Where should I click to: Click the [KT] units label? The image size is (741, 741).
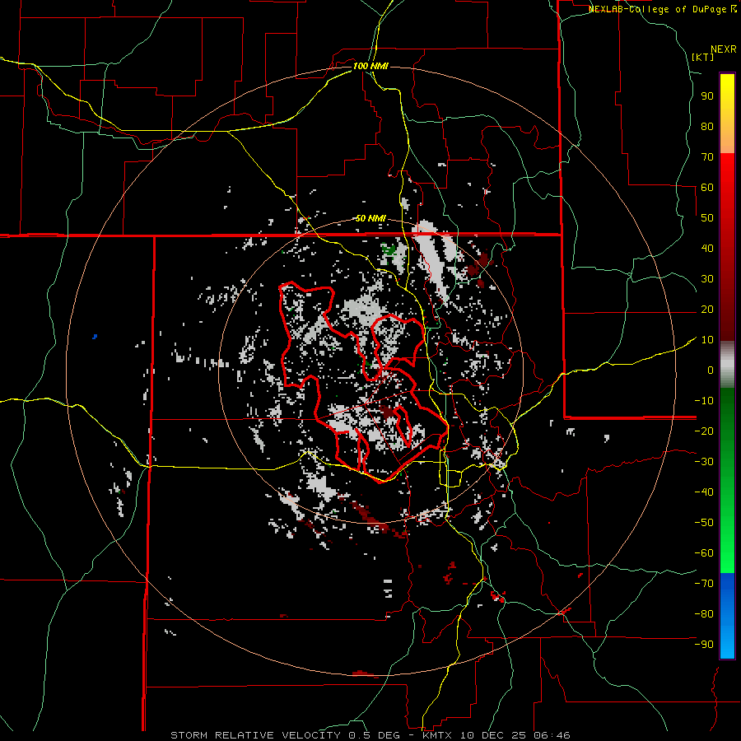click(x=702, y=57)
